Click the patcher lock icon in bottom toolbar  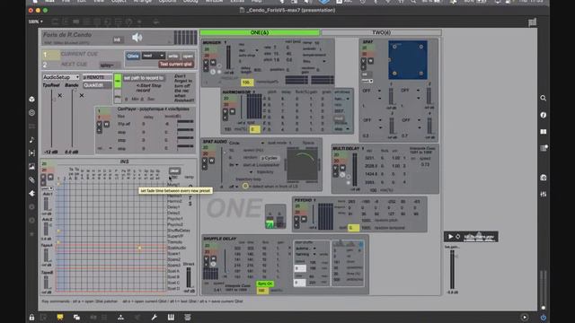[32, 318]
